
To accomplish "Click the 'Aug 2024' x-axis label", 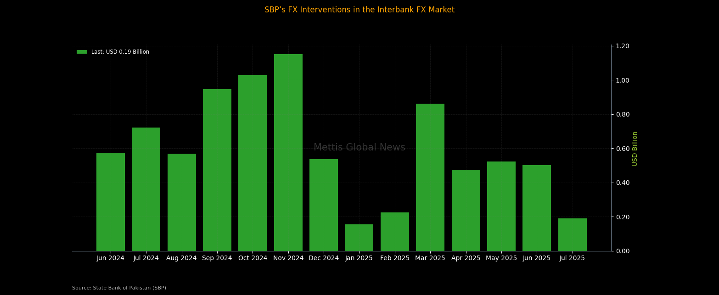I will [x=181, y=258].
